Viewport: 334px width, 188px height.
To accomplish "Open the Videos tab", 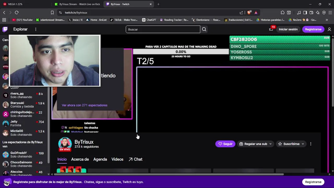I will (x=117, y=159).
